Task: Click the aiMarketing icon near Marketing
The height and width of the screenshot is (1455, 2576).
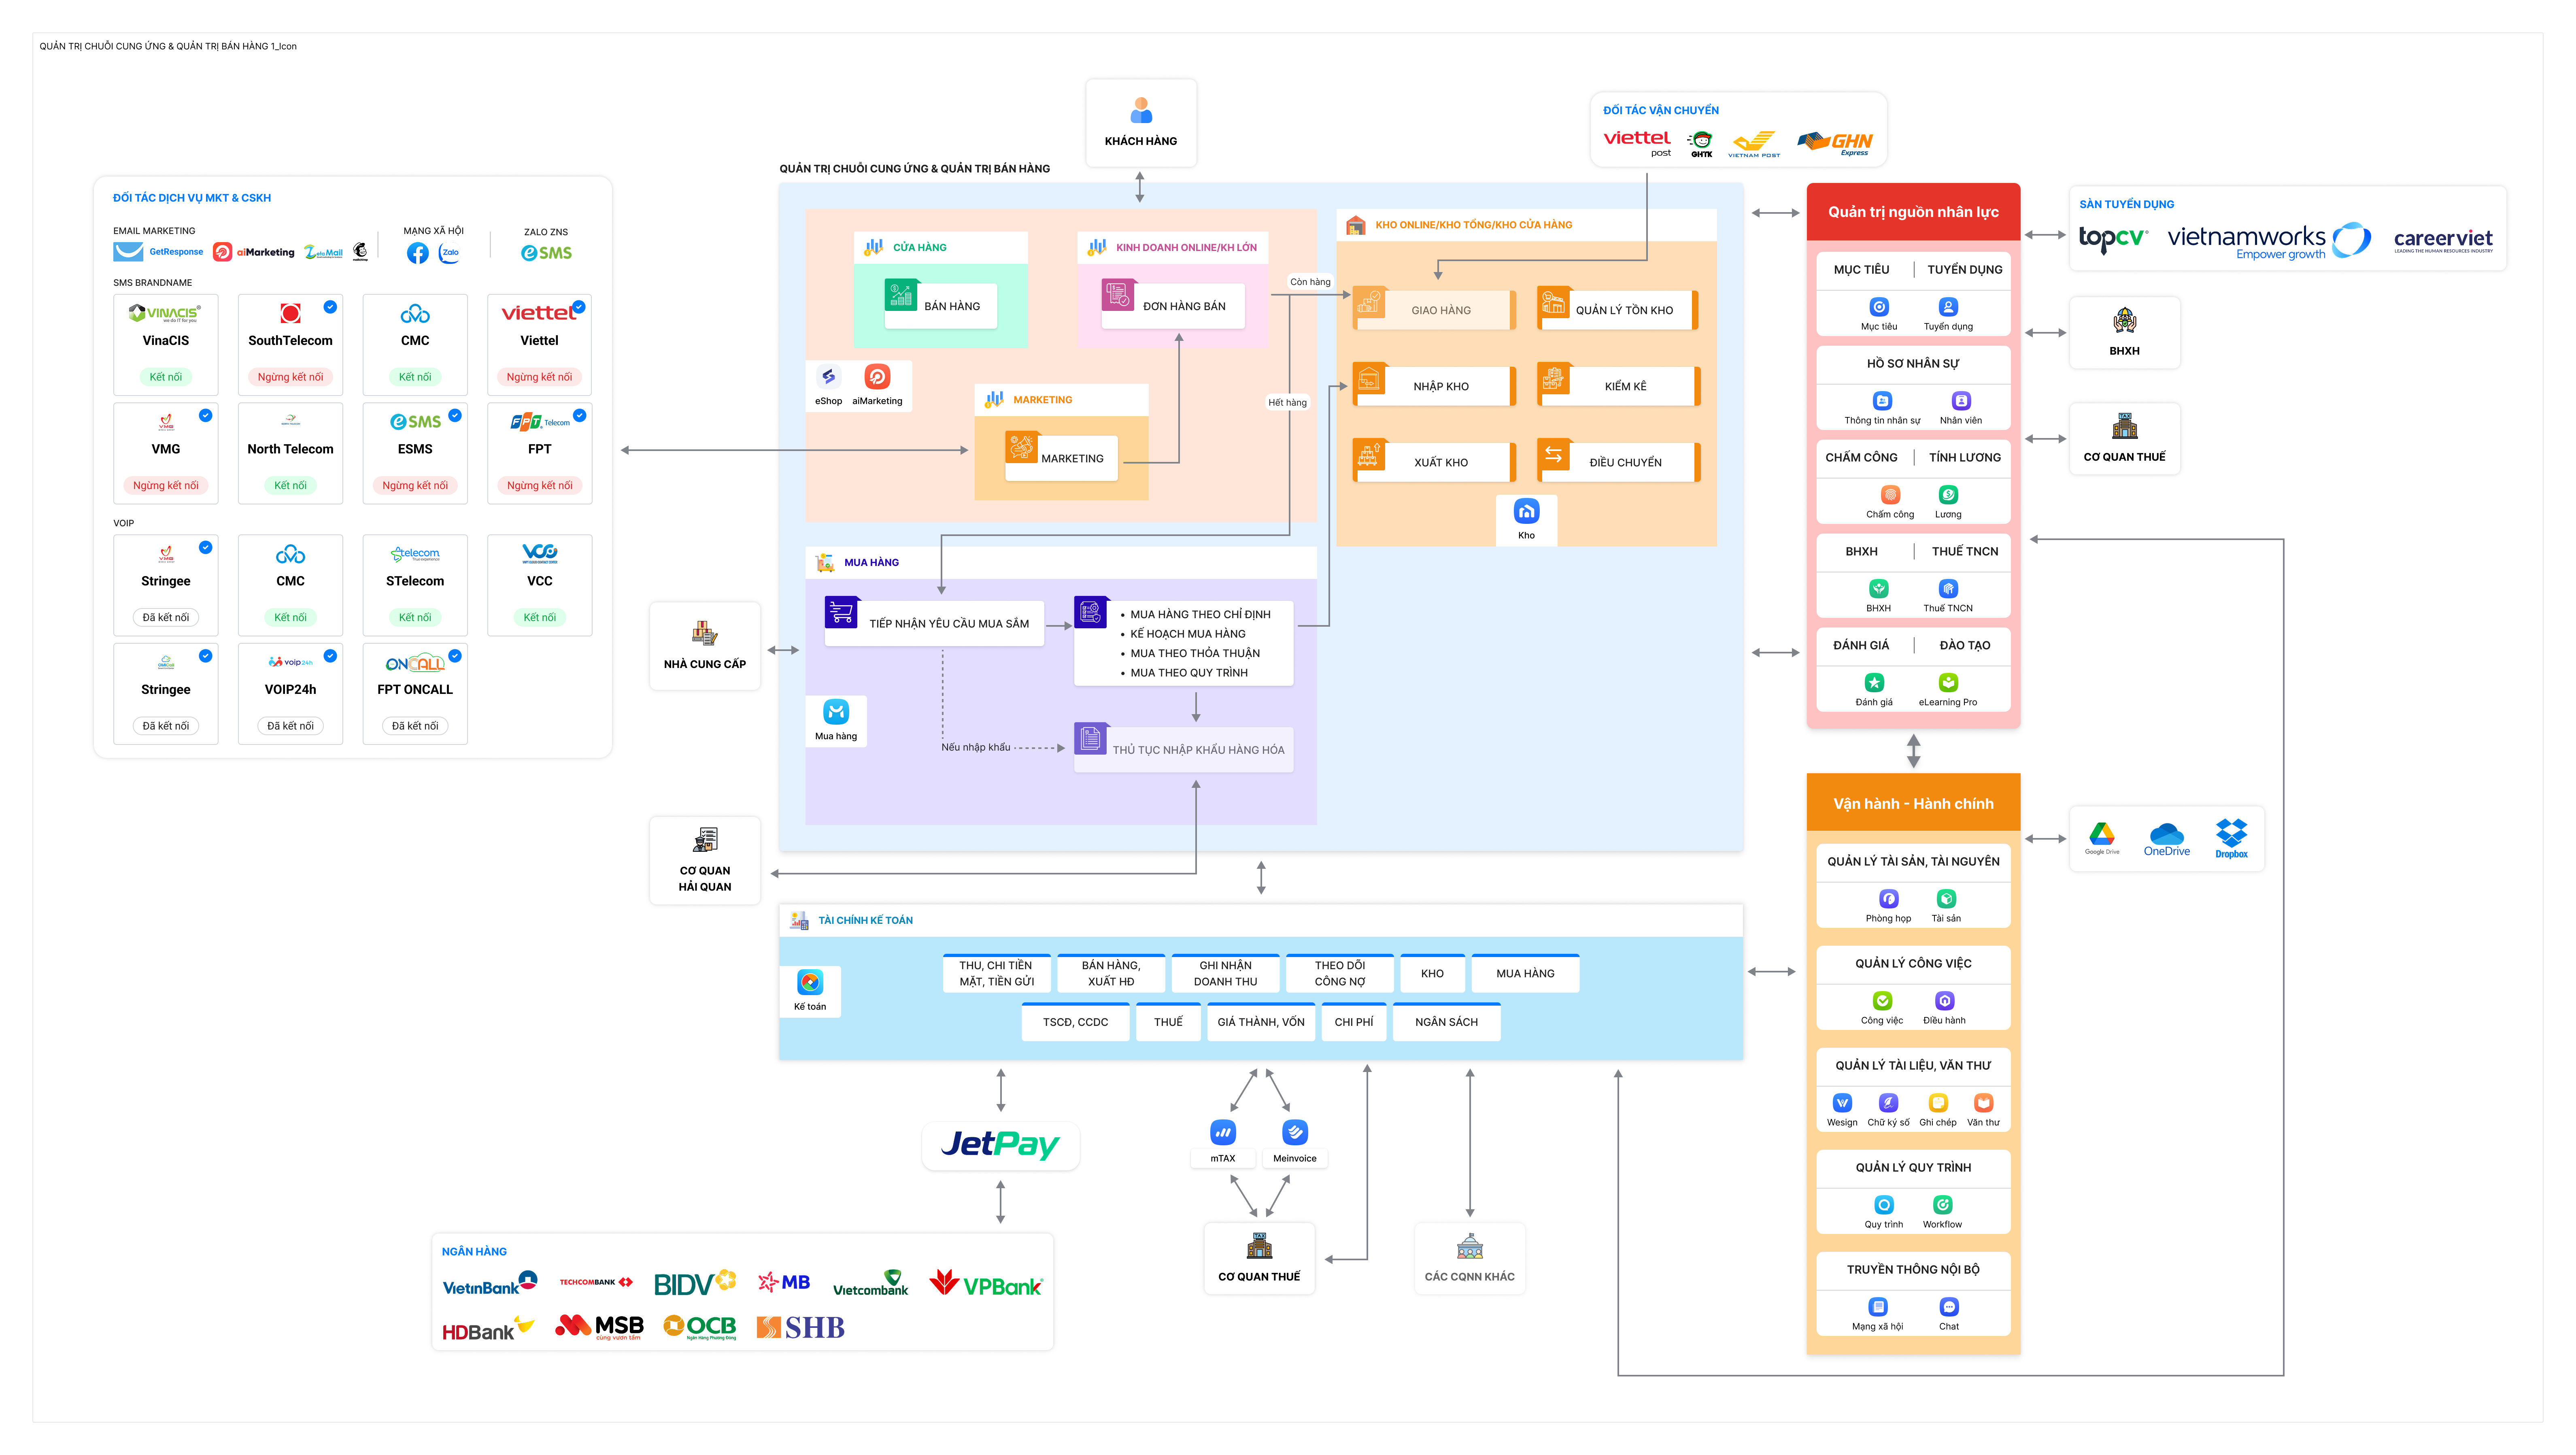Action: point(877,377)
